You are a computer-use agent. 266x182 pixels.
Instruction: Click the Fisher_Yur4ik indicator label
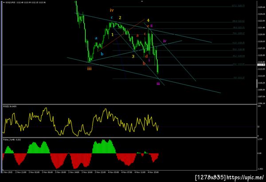click(12, 139)
